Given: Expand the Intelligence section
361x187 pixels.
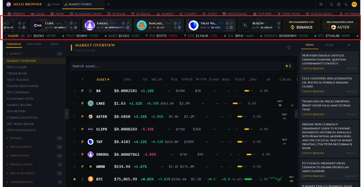Looking at the screenshot, I should [x=34, y=147].
